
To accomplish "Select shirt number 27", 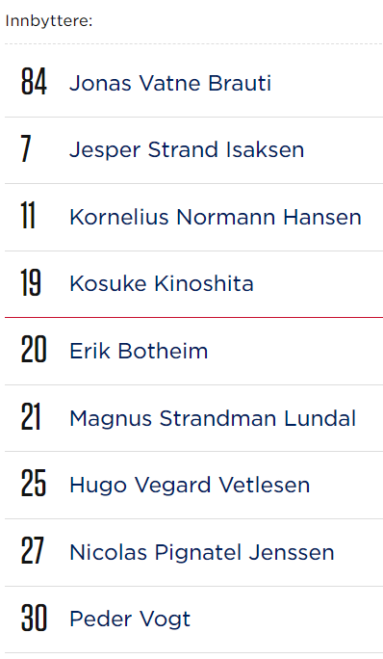I will pyautogui.click(x=33, y=550).
